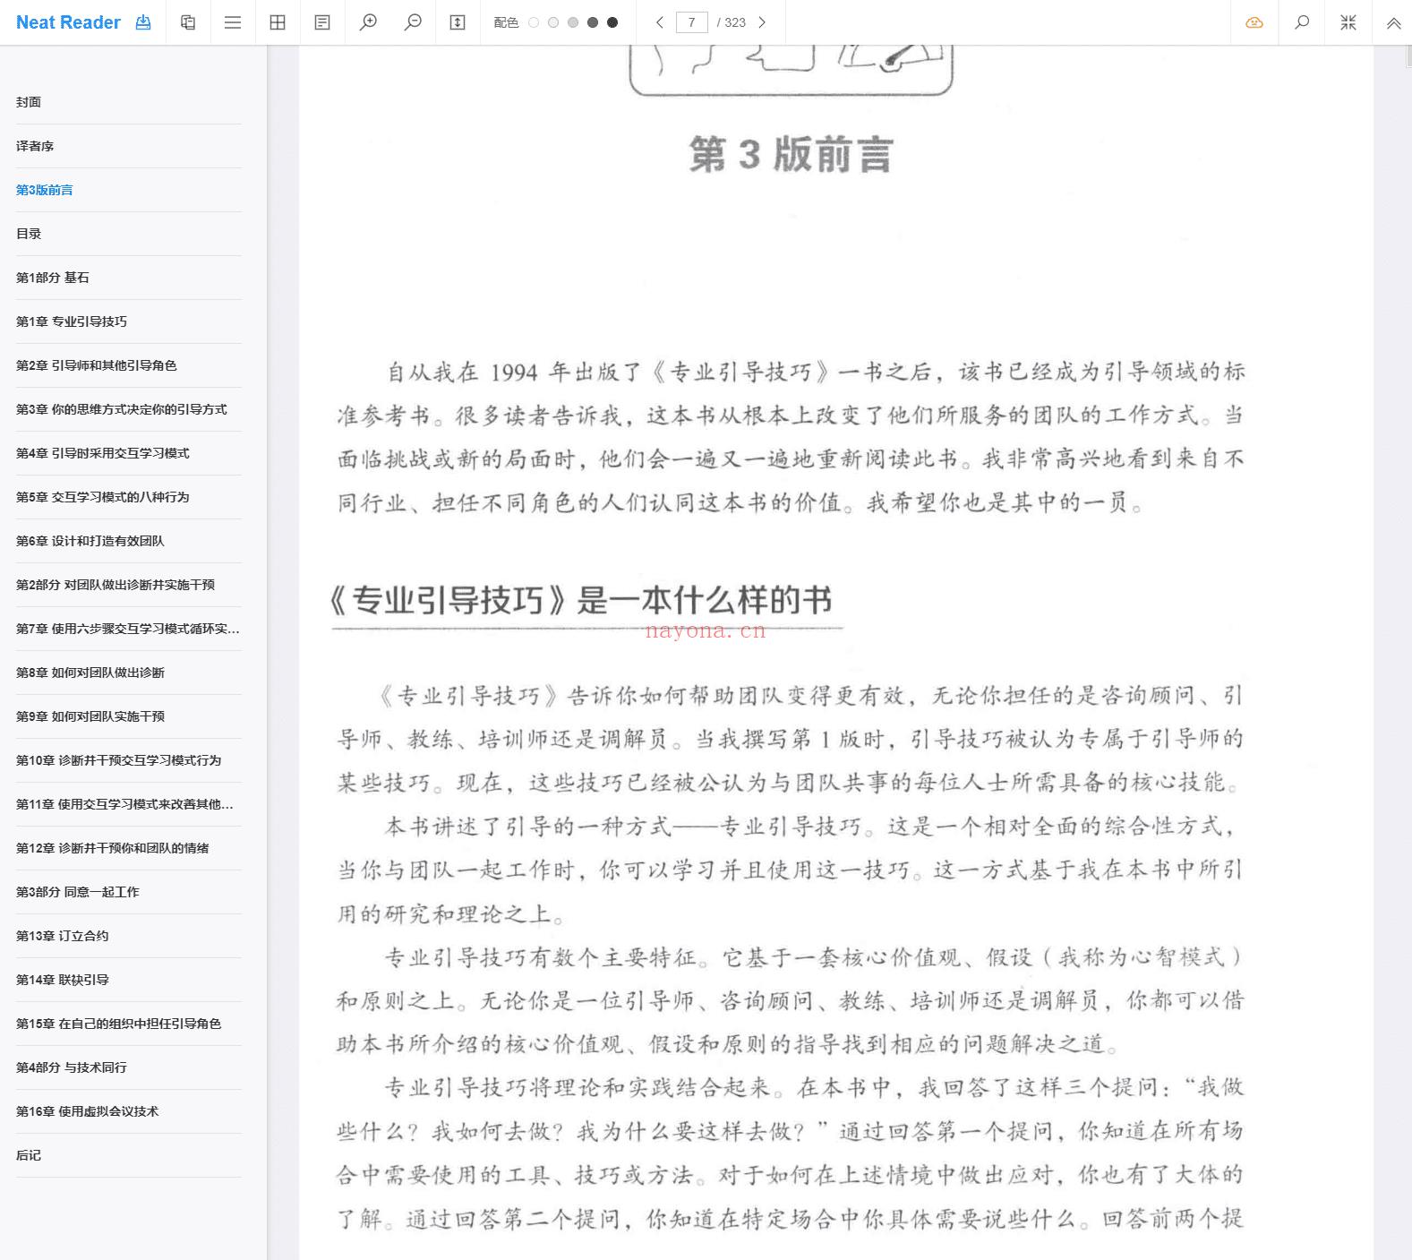Click the orange cloud sync icon
Image resolution: width=1412 pixels, height=1260 pixels.
pyautogui.click(x=1254, y=22)
